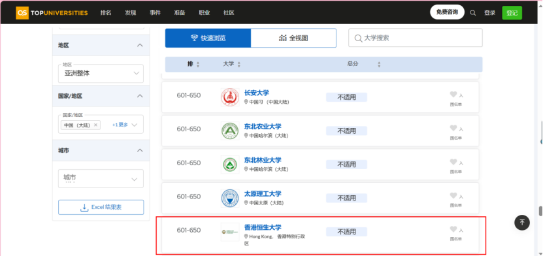Open the 亚洲整体 region dropdown

point(101,73)
